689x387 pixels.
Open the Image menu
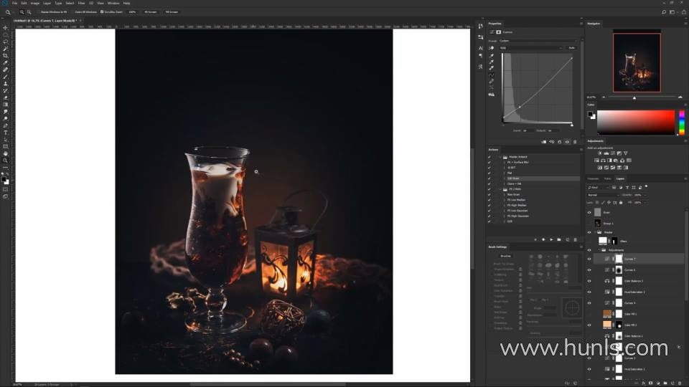pyautogui.click(x=34, y=3)
